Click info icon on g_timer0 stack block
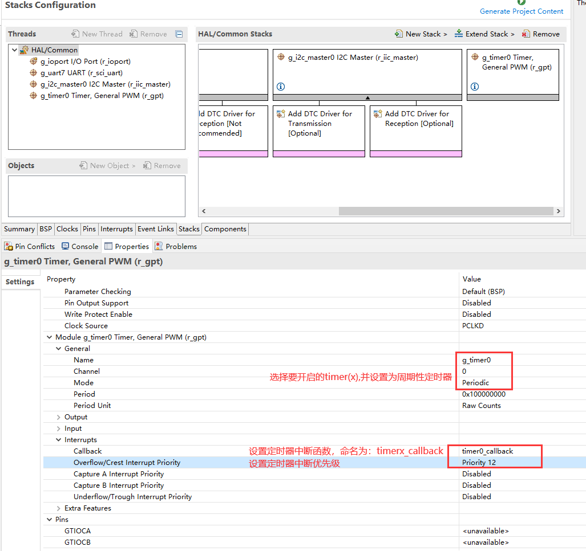The image size is (586, 551). coord(475,87)
